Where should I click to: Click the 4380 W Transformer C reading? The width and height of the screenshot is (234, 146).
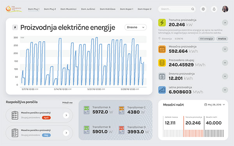(136, 112)
